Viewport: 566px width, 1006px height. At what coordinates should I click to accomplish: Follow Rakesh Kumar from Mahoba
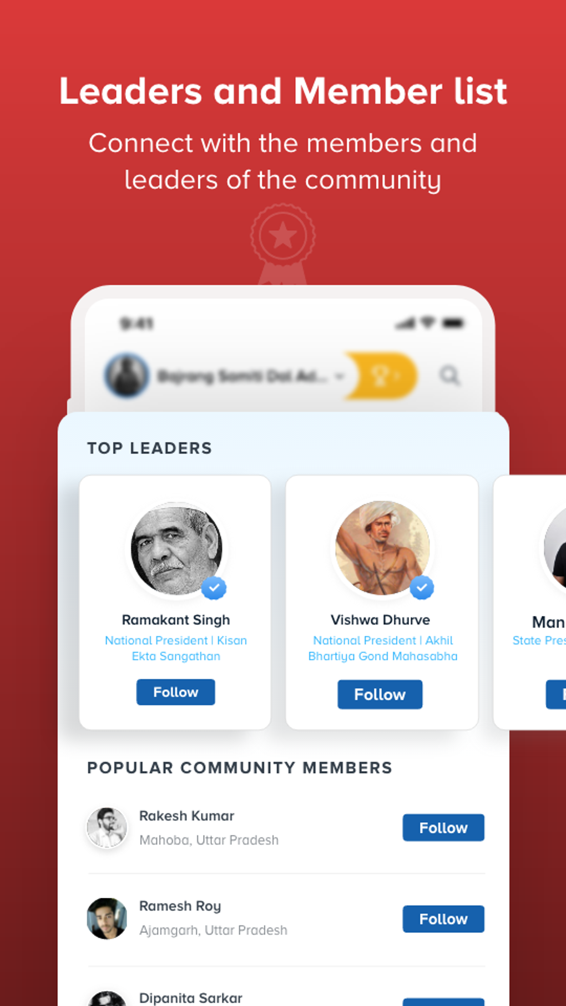pos(443,827)
